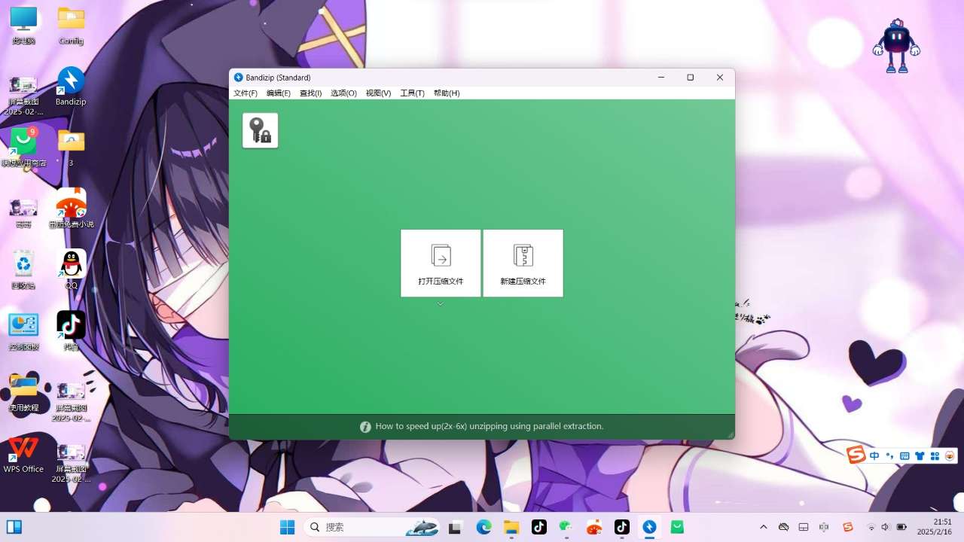The width and height of the screenshot is (964, 542).
Task: Select the 使用教程 folder on the desktop
Action: click(x=23, y=392)
